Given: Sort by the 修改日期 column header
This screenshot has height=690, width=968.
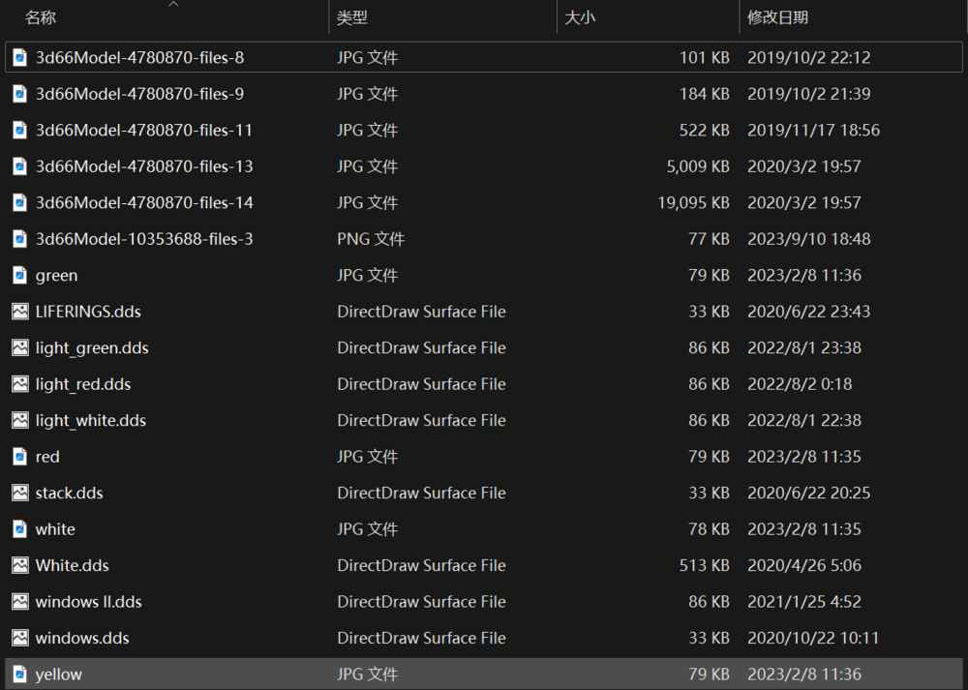Looking at the screenshot, I should pyautogui.click(x=777, y=17).
